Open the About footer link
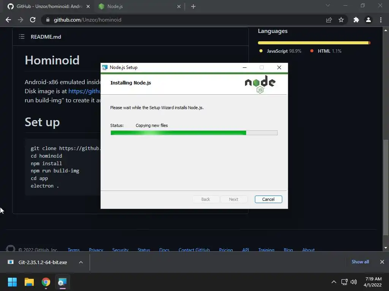The height and width of the screenshot is (291, 389). coord(308,249)
